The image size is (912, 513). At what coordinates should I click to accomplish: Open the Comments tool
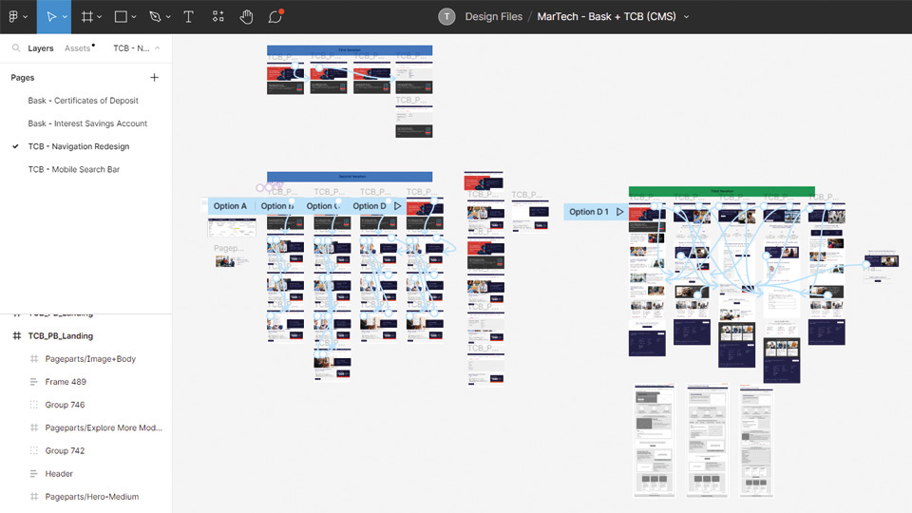tap(275, 17)
